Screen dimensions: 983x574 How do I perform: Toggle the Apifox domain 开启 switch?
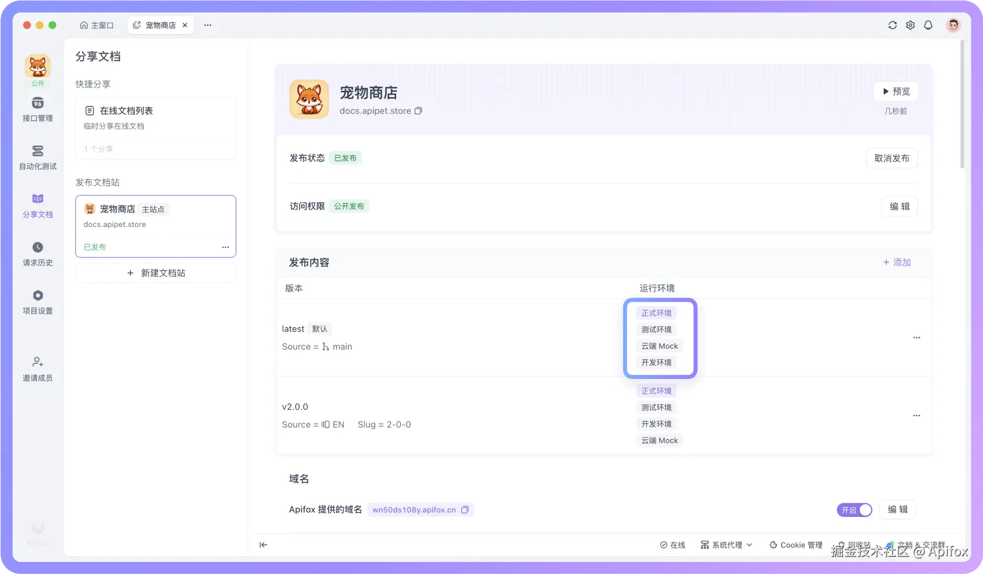click(x=854, y=510)
